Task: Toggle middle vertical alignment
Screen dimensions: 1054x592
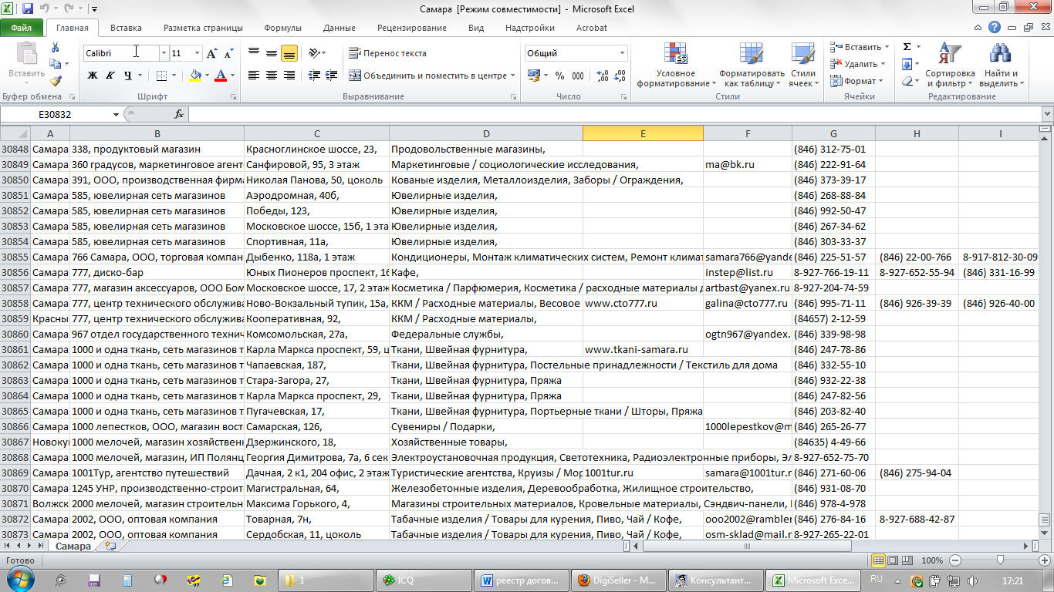Action: coord(272,53)
